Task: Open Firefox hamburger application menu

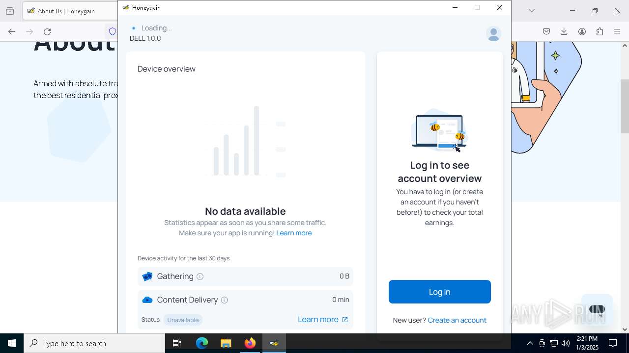Action: (617, 31)
